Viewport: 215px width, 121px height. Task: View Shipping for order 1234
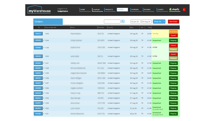(173, 98)
